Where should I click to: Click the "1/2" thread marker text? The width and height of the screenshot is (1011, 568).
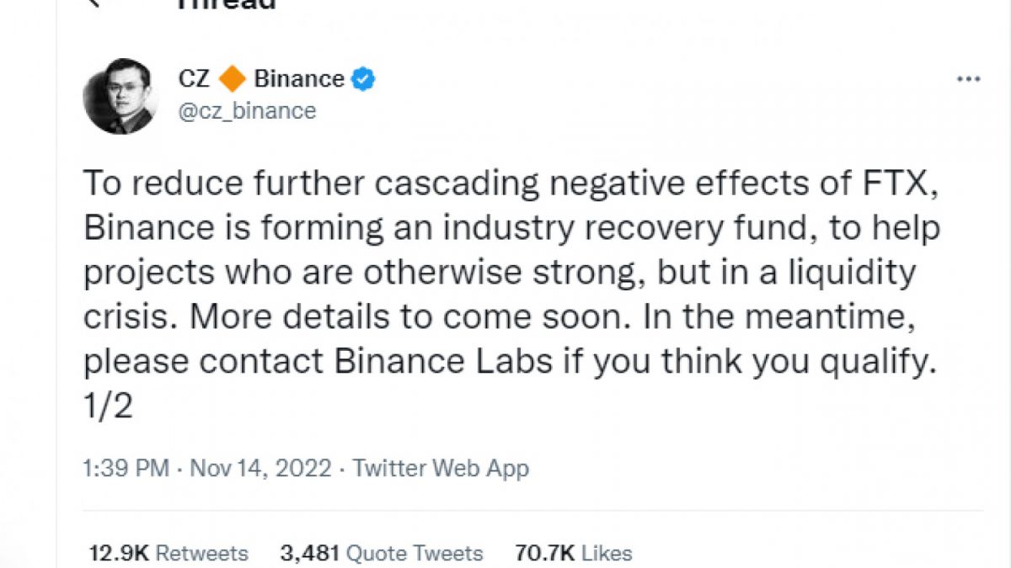[x=110, y=407]
